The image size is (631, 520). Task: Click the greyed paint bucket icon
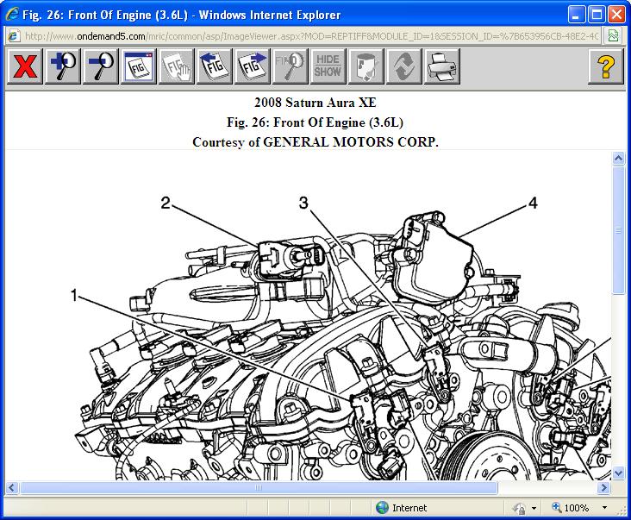point(365,66)
